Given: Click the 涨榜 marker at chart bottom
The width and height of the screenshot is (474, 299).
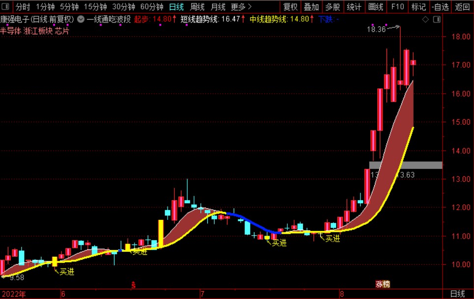Looking at the screenshot, I should coord(383,284).
